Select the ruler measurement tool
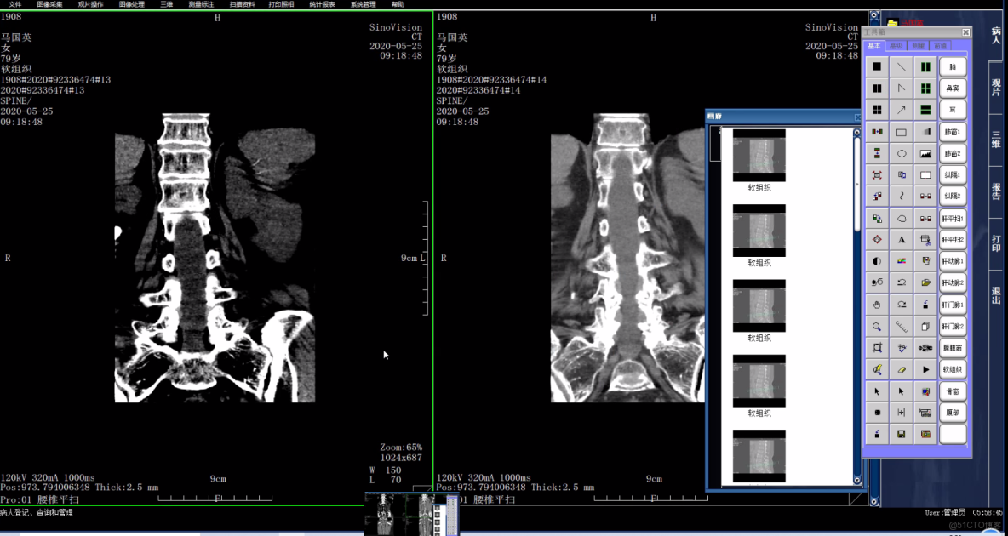 (x=902, y=327)
